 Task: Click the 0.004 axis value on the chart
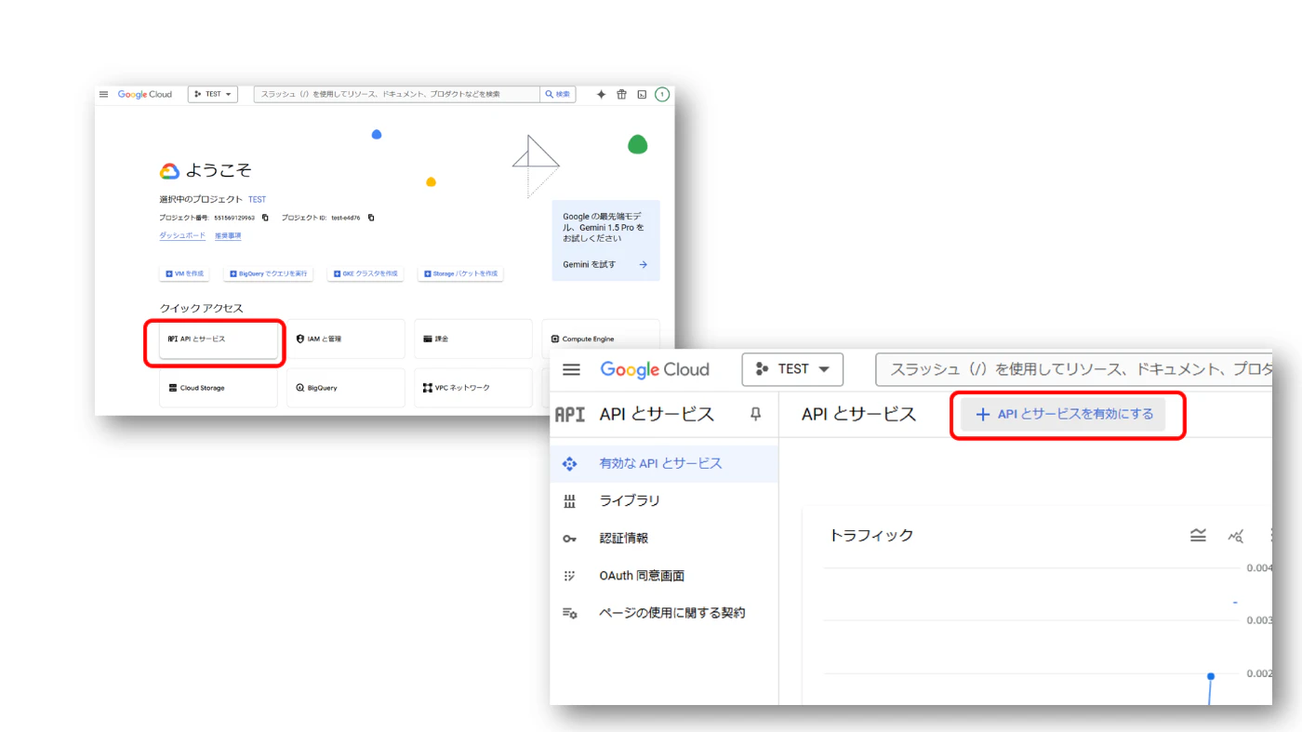coord(1259,567)
